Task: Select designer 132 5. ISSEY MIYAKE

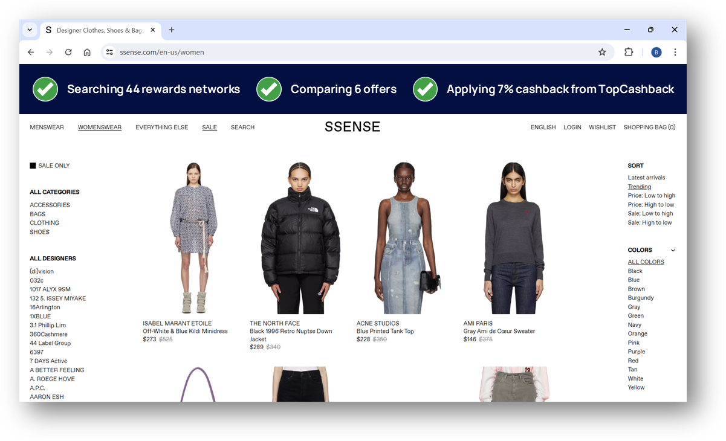Action: click(58, 298)
